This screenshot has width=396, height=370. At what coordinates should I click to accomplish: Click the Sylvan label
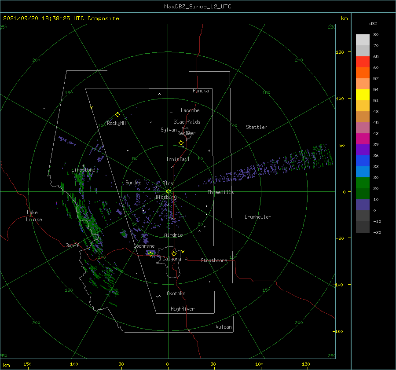(169, 130)
